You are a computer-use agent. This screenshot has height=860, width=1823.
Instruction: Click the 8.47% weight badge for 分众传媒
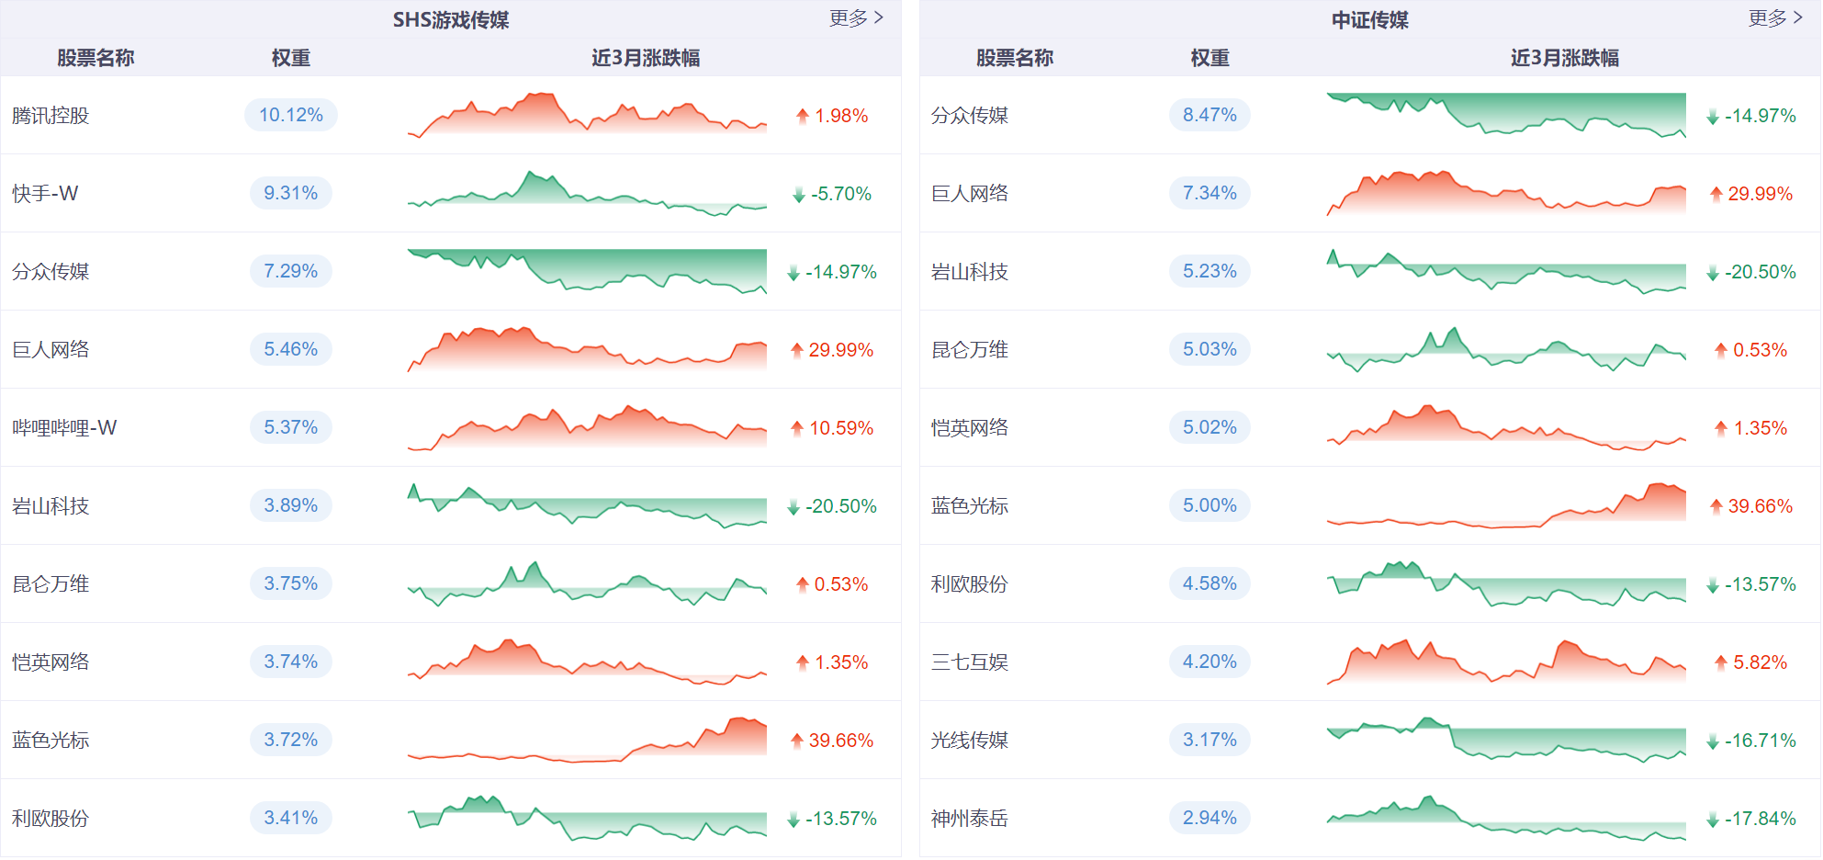click(x=1210, y=115)
